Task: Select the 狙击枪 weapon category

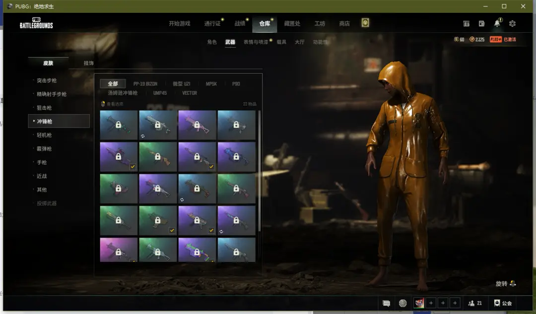Action: point(44,108)
